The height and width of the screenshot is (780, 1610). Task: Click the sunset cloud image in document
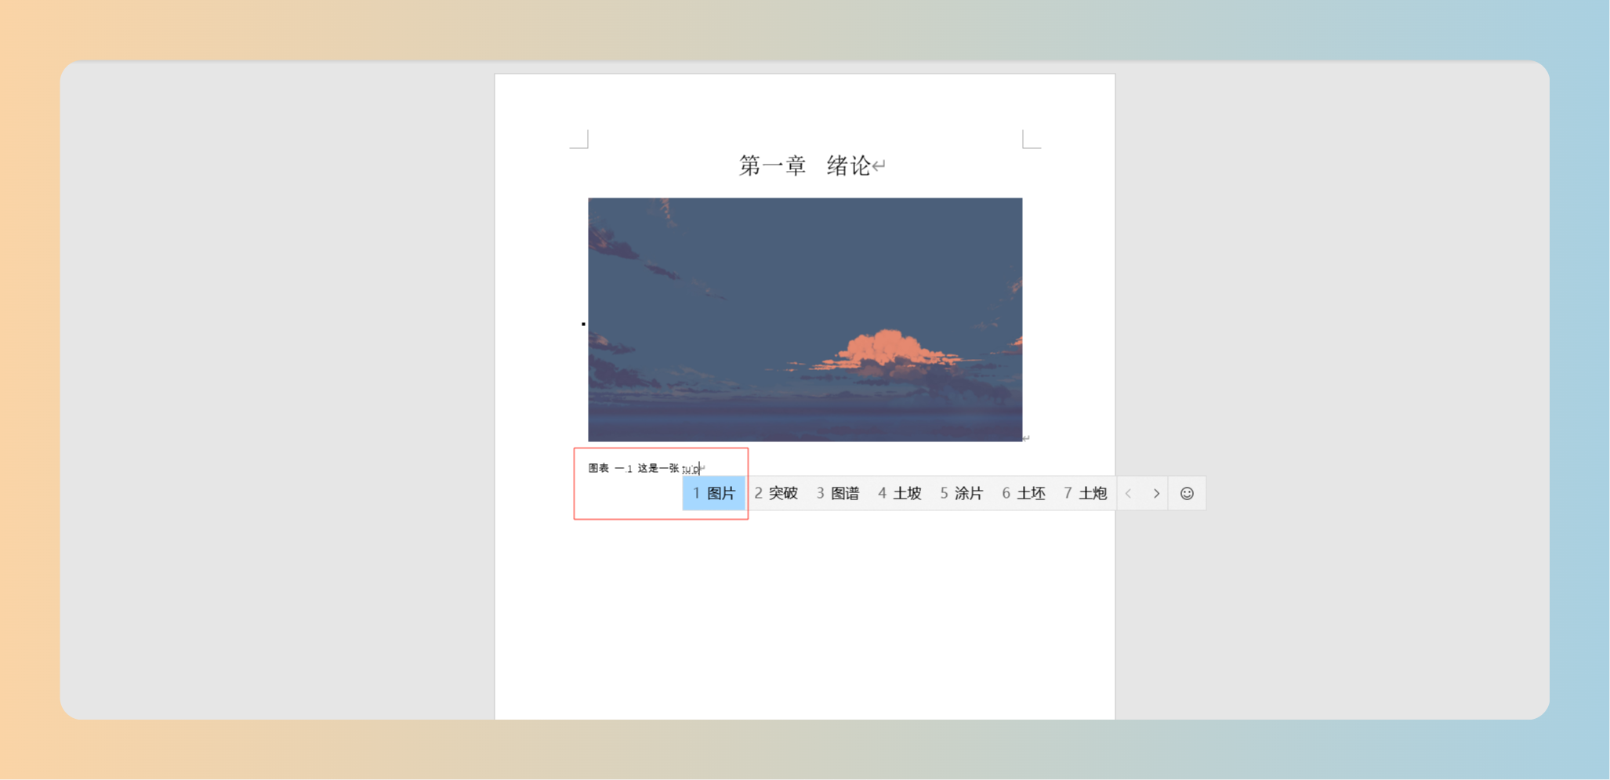[805, 319]
